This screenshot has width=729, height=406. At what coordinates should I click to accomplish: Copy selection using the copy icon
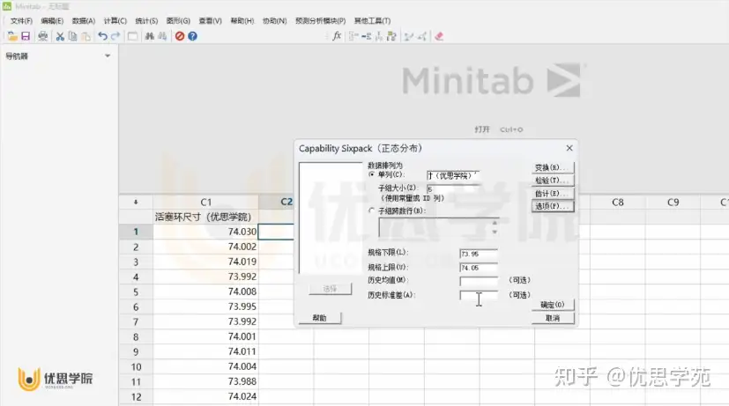coord(72,36)
